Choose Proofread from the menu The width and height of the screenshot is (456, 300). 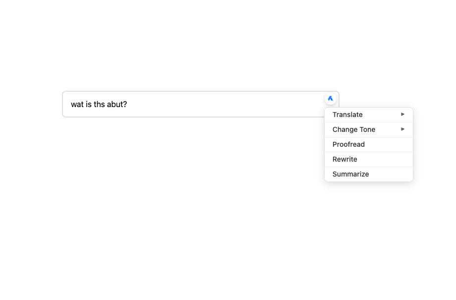[x=348, y=144]
